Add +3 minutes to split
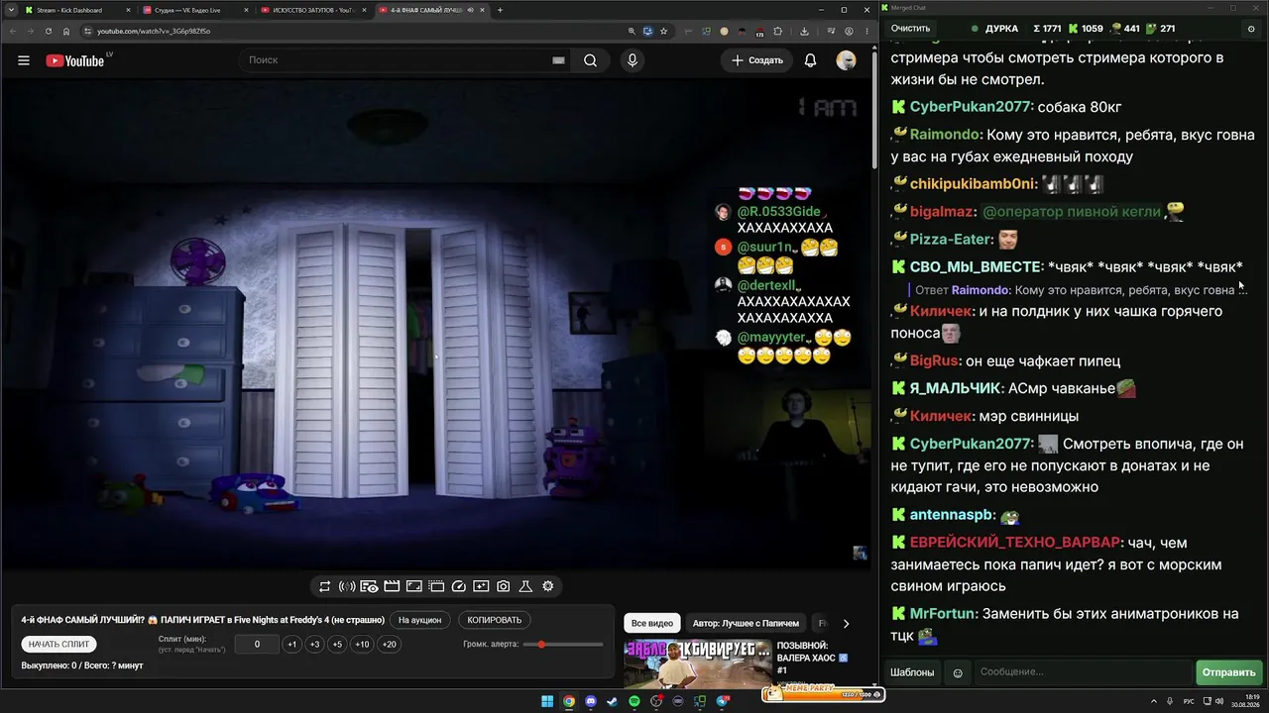Viewport: 1269px width, 713px height. [x=314, y=645]
